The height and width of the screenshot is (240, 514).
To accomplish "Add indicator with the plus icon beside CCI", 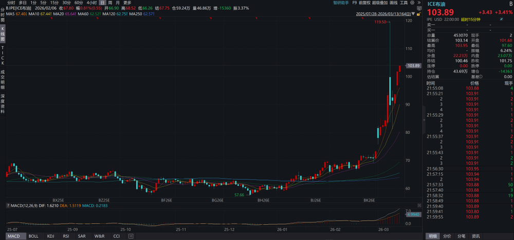I will click(x=132, y=236).
